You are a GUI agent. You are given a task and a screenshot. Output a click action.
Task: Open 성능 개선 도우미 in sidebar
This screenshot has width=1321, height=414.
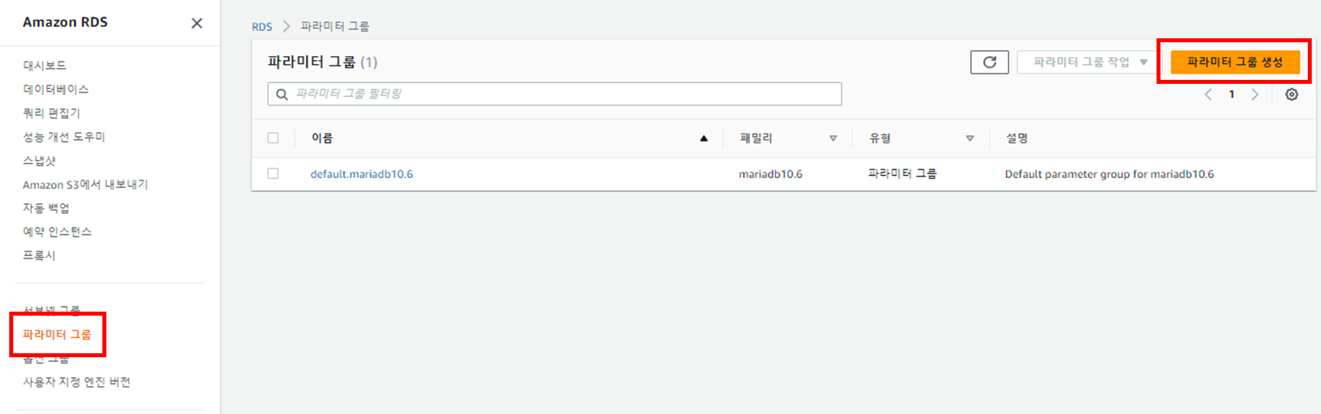[x=64, y=137]
